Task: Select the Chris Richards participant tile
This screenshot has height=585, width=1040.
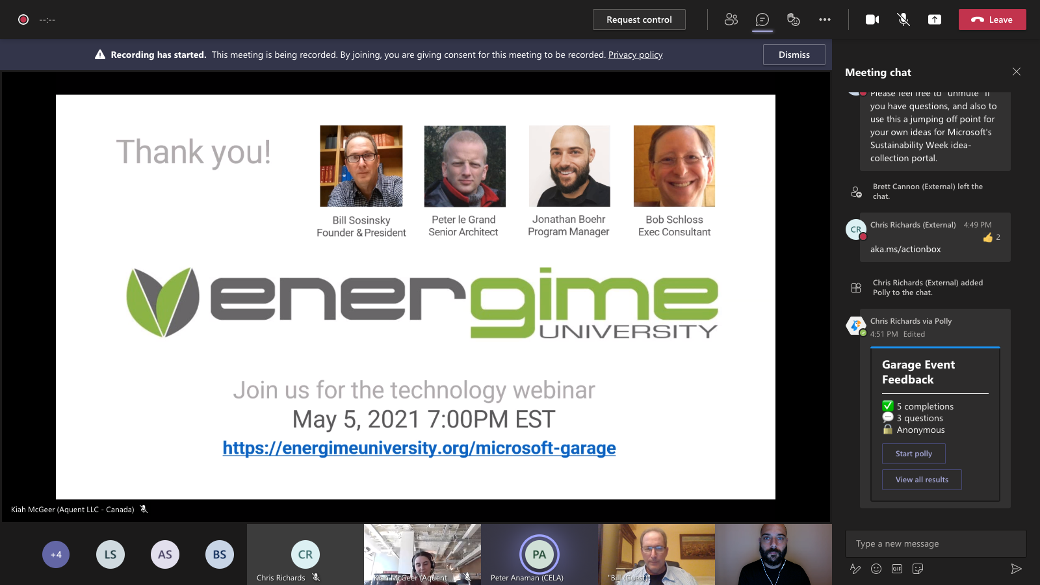Action: [x=305, y=554]
